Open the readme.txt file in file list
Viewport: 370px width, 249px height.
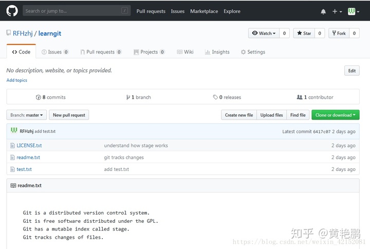pos(28,157)
